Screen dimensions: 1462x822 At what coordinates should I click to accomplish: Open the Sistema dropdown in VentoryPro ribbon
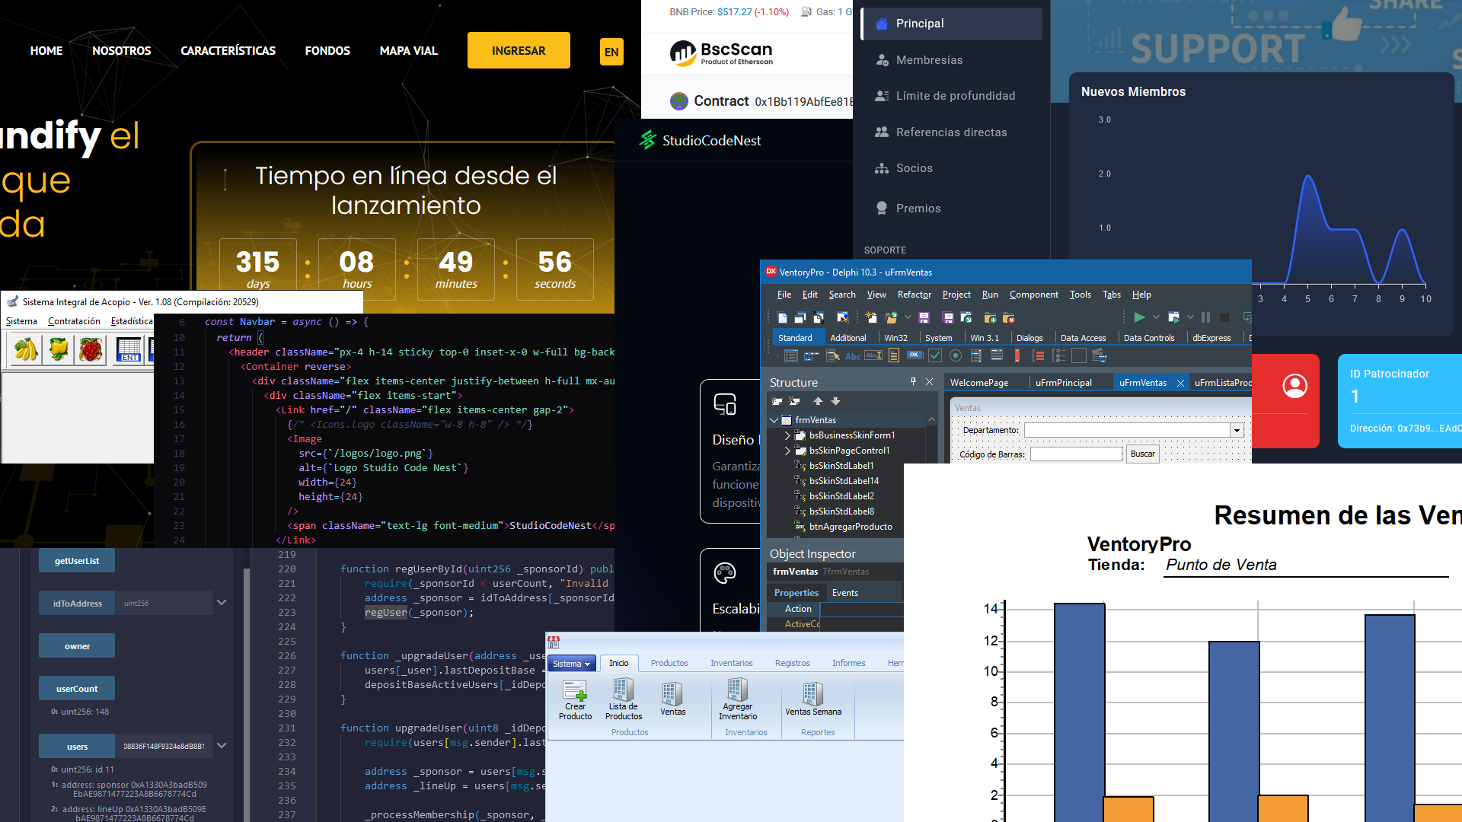[x=571, y=664]
